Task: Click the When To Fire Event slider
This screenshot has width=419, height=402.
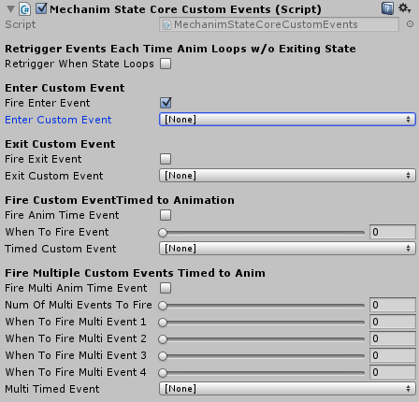Action: coord(262,233)
